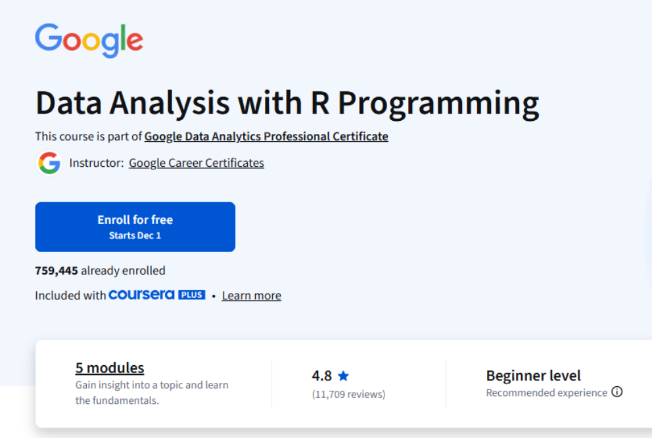Open the Recommended experience info icon
This screenshot has width=652, height=438.
(617, 392)
